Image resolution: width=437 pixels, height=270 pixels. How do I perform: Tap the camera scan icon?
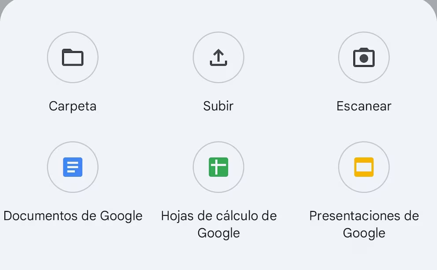click(364, 58)
